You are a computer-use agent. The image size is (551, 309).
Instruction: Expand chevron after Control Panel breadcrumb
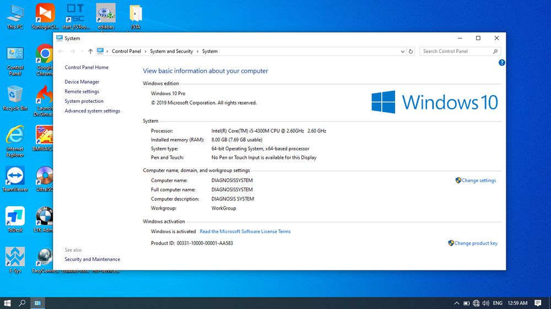(145, 51)
